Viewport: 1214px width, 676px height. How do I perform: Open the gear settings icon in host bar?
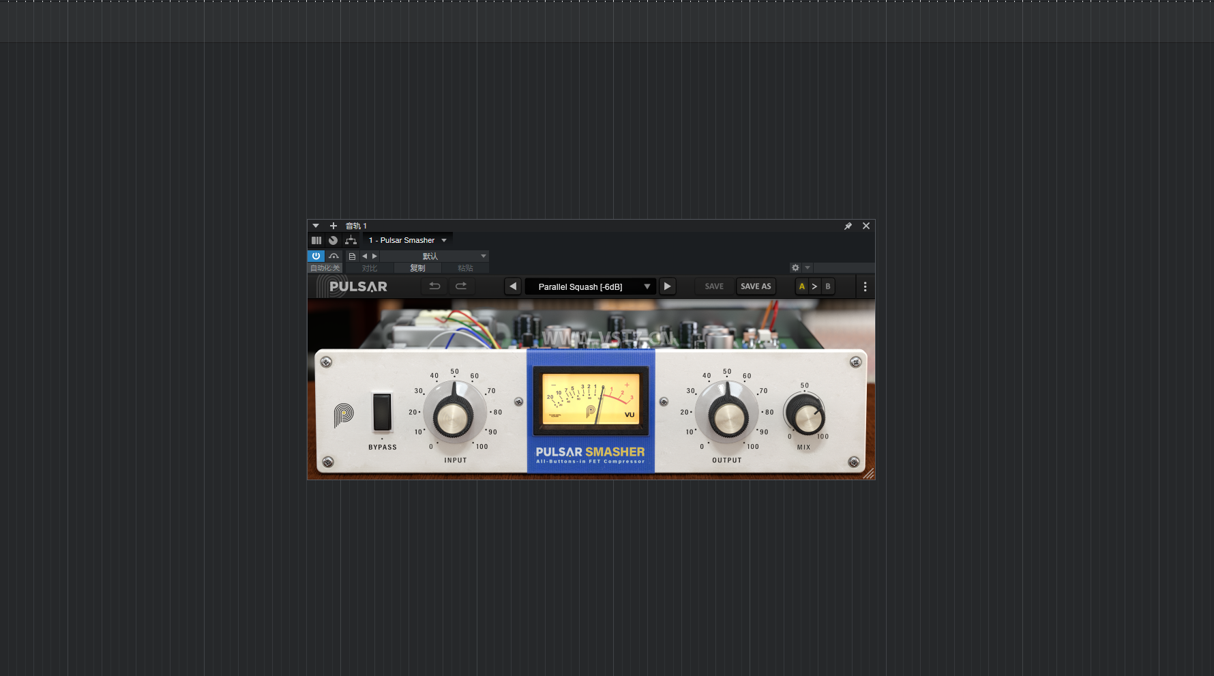(x=795, y=268)
